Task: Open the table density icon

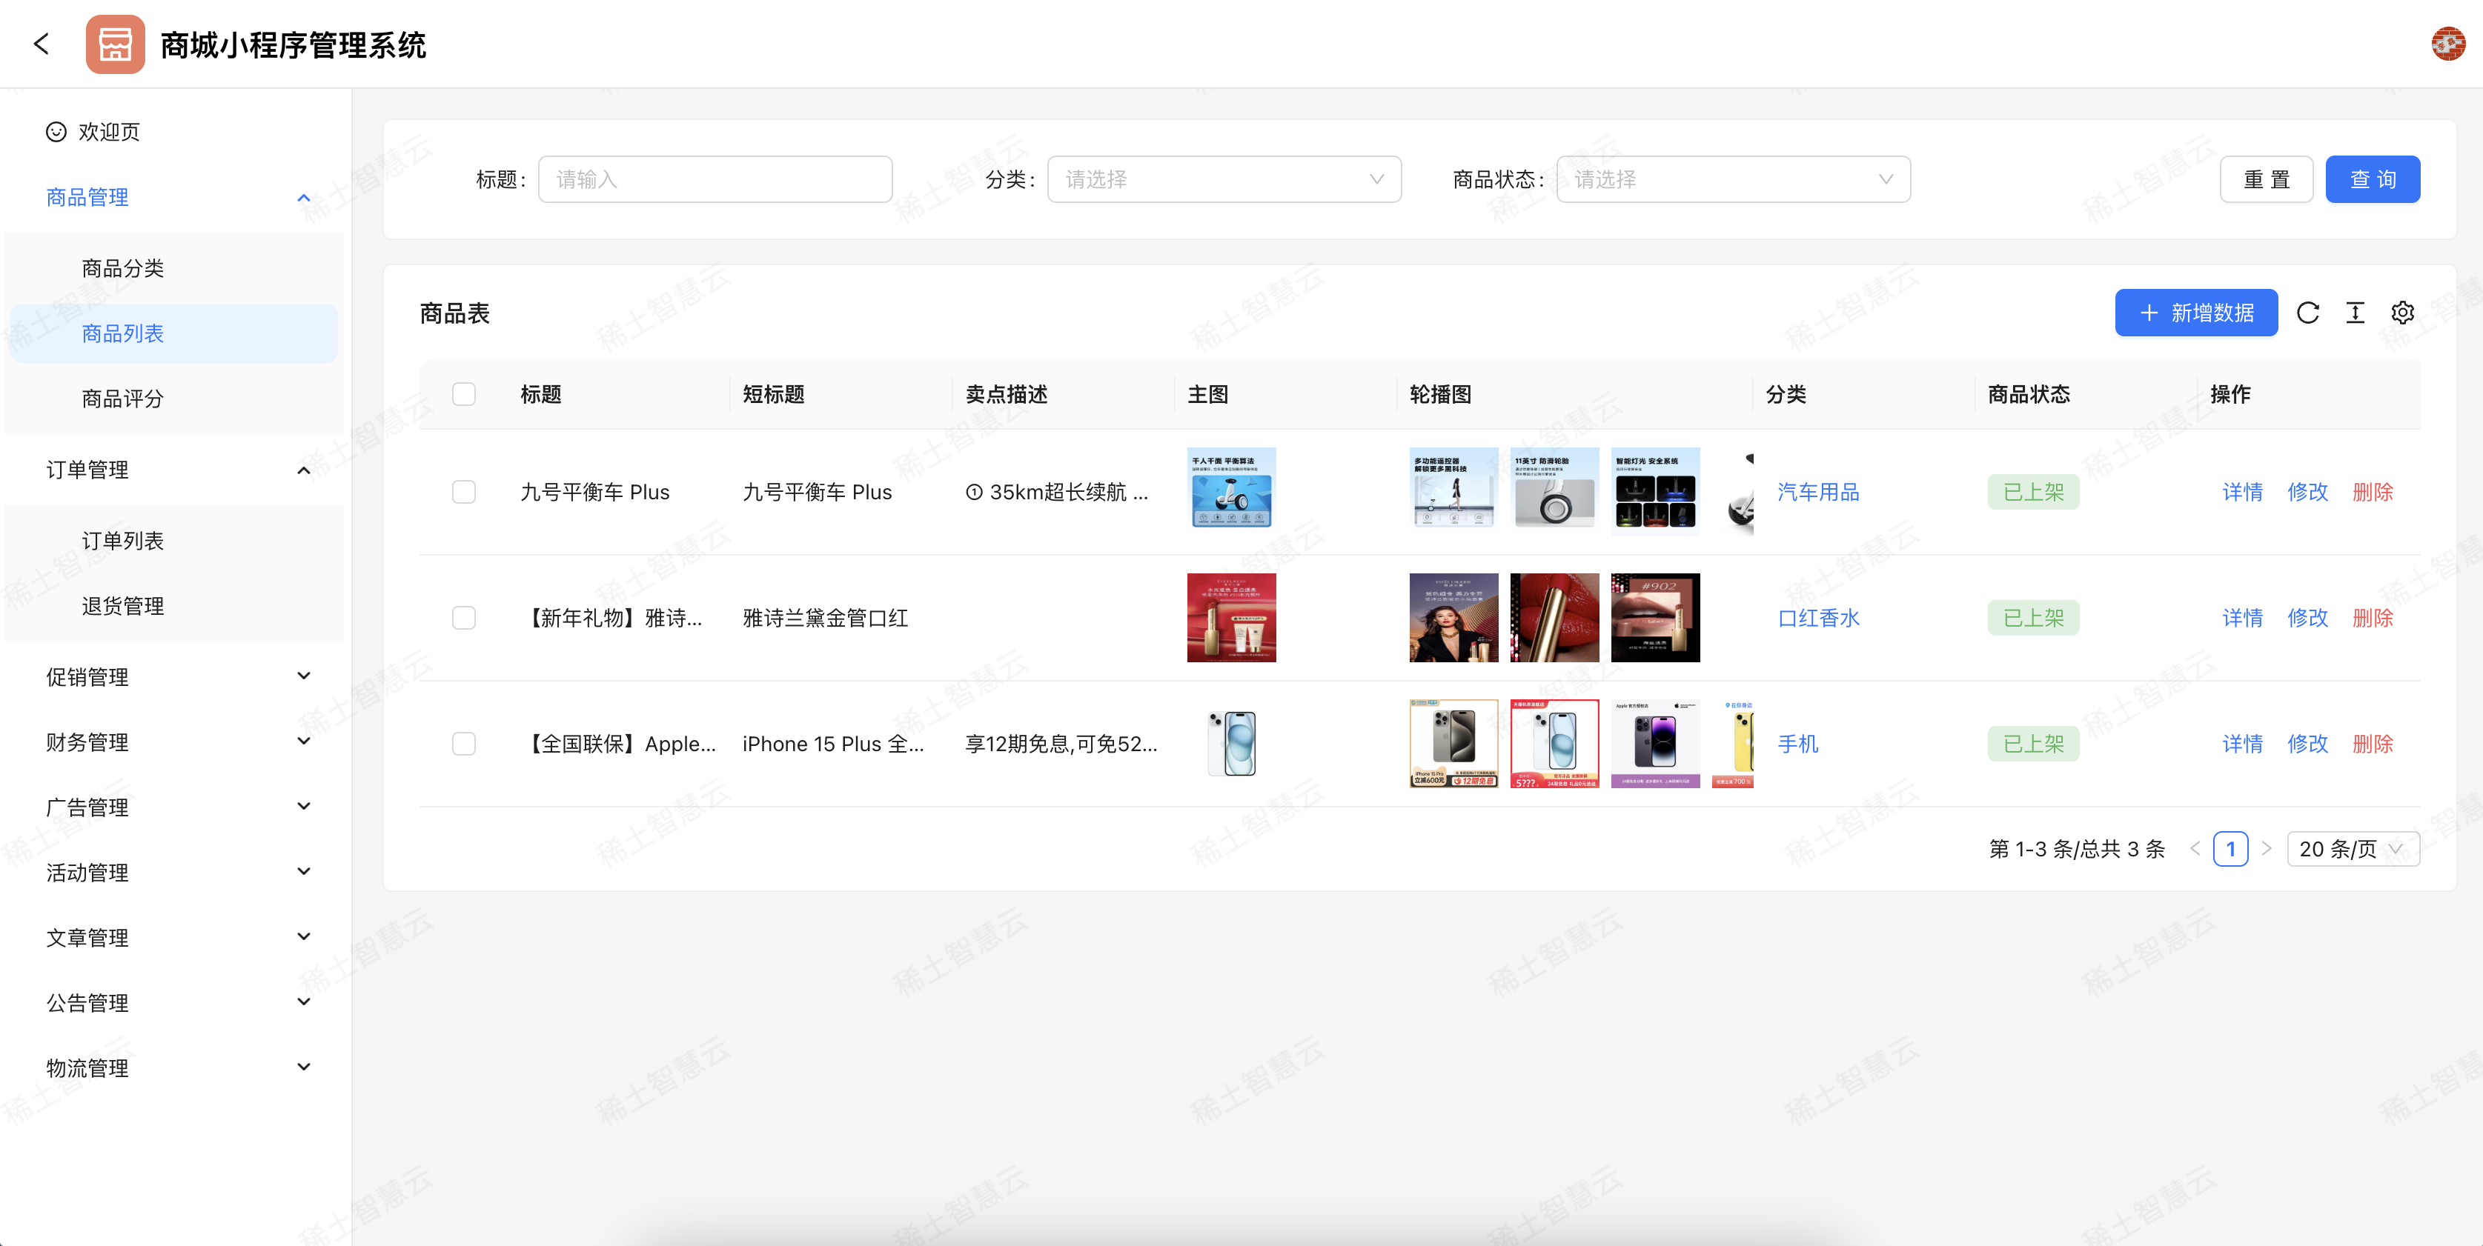Action: pyautogui.click(x=2355, y=313)
